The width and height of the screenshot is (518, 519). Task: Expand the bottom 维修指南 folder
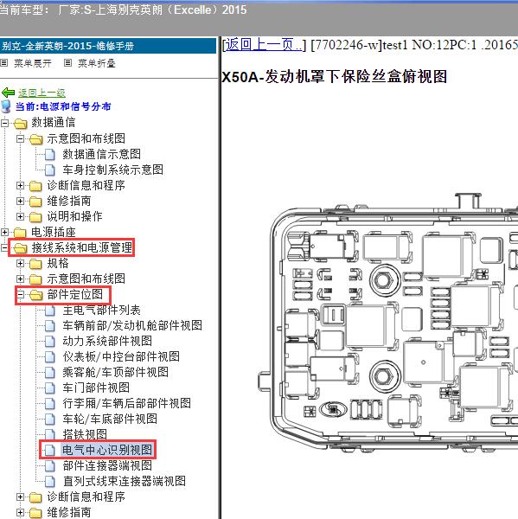[20, 512]
